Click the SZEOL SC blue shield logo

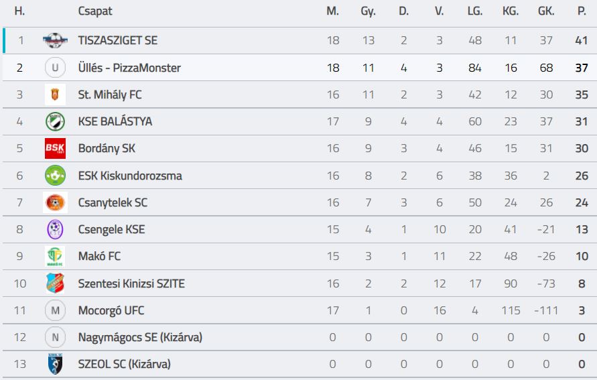pyautogui.click(x=55, y=364)
